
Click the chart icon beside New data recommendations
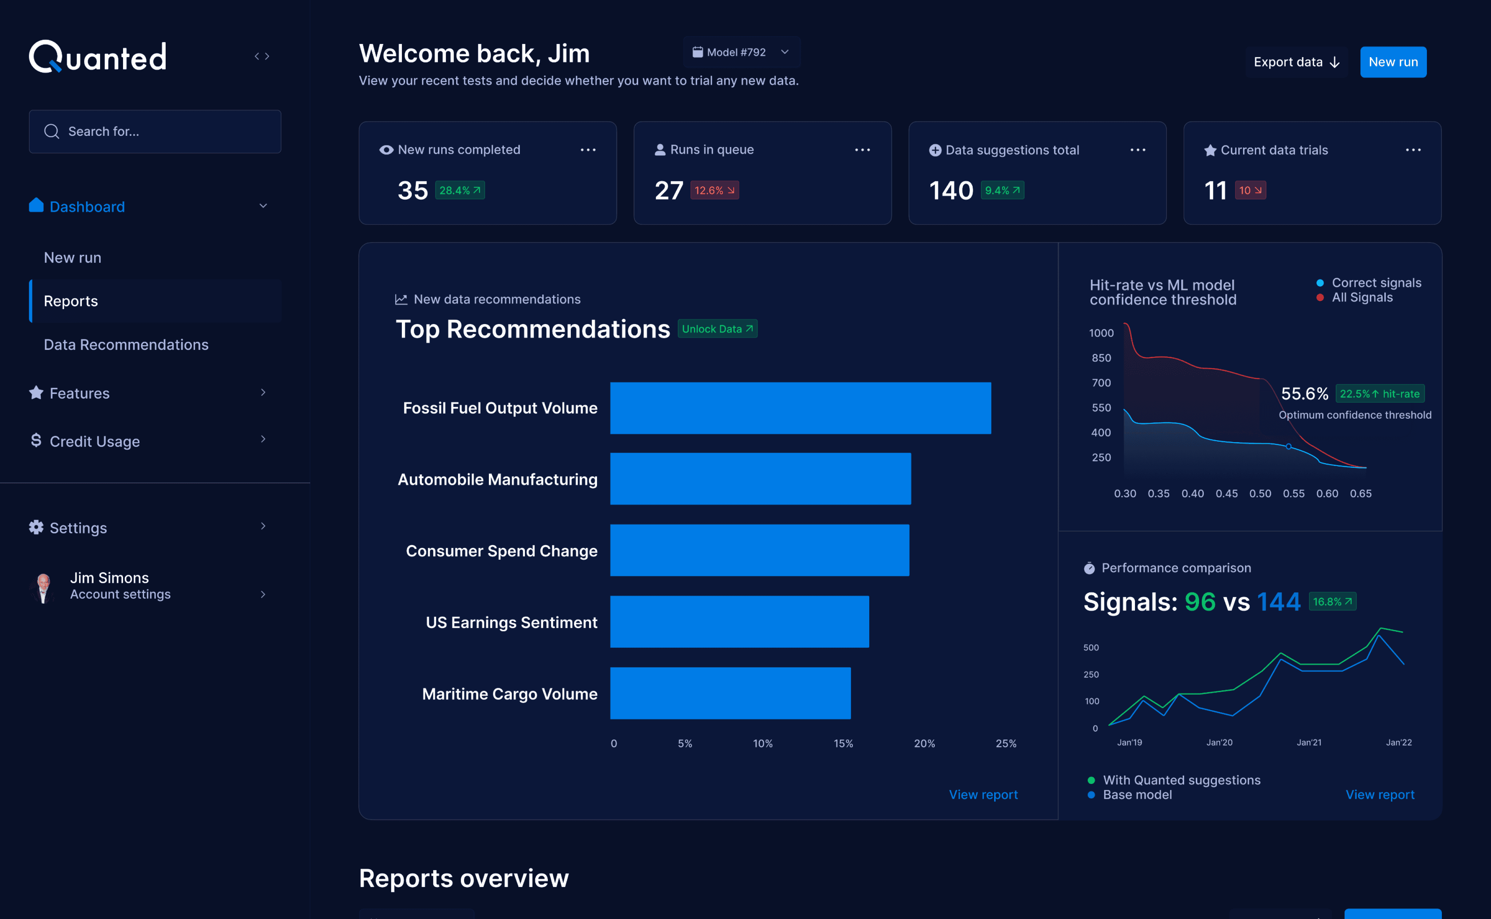click(401, 299)
